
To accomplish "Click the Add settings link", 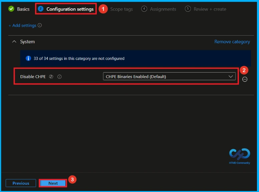I will click(22, 25).
